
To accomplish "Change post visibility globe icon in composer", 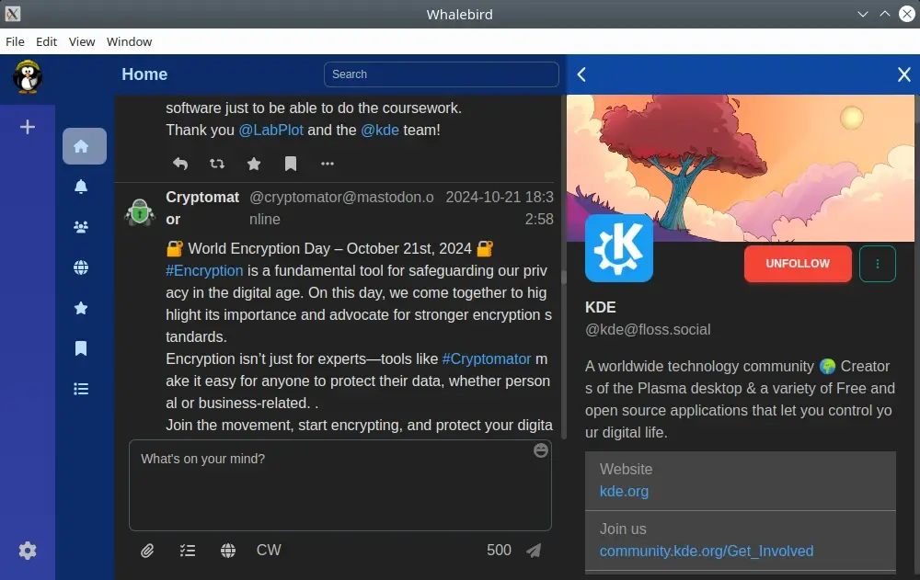I will pyautogui.click(x=228, y=550).
